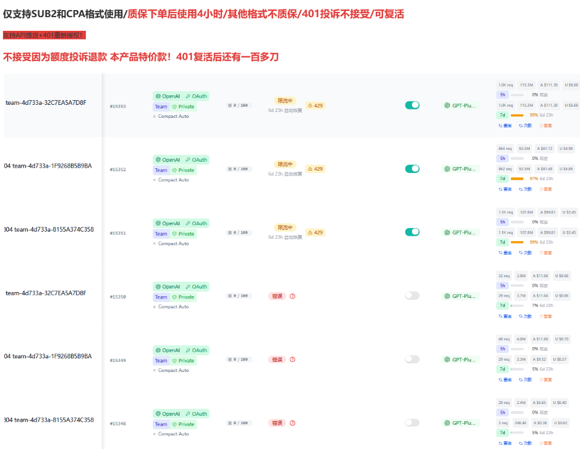Click Compact Auto in row #15353
The image size is (580, 449).
[173, 116]
